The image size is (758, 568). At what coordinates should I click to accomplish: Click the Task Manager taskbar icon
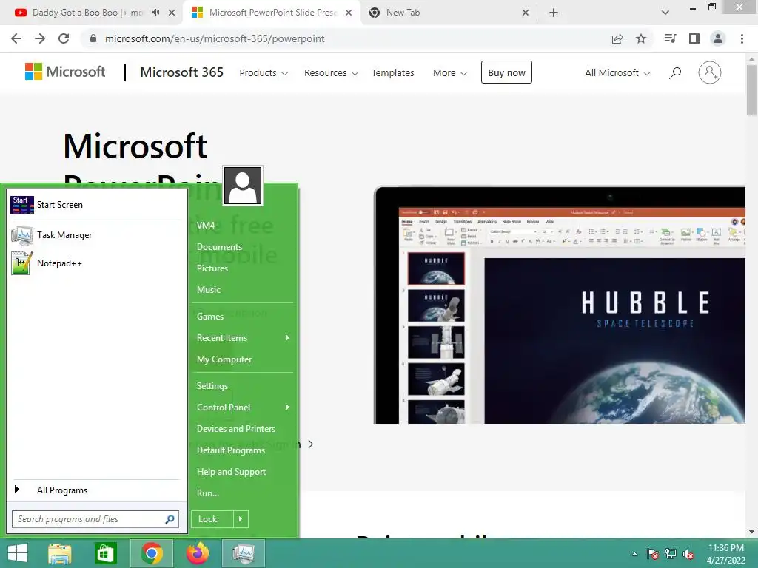click(x=244, y=553)
